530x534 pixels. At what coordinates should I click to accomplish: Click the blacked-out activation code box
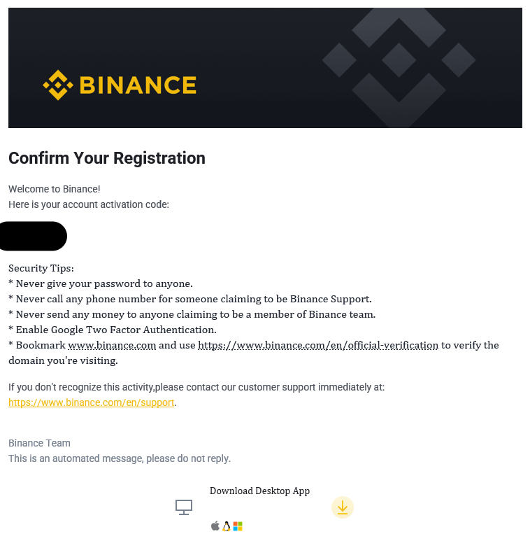coord(33,236)
